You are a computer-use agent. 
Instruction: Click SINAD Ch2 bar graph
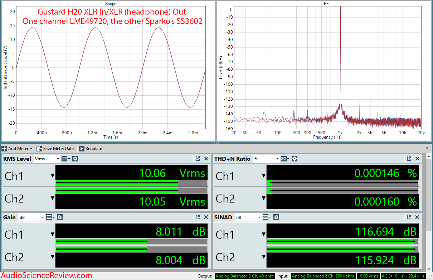(x=342, y=249)
